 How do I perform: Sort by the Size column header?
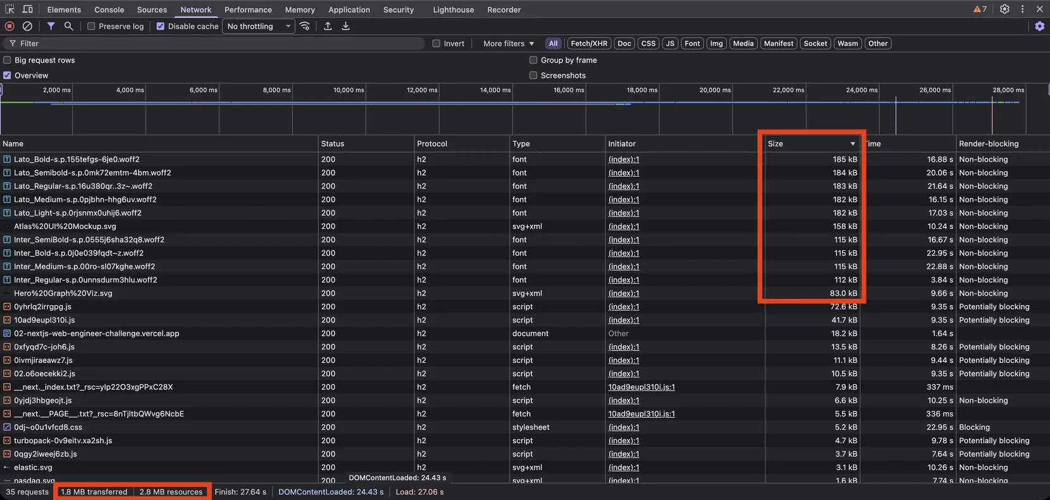[812, 143]
